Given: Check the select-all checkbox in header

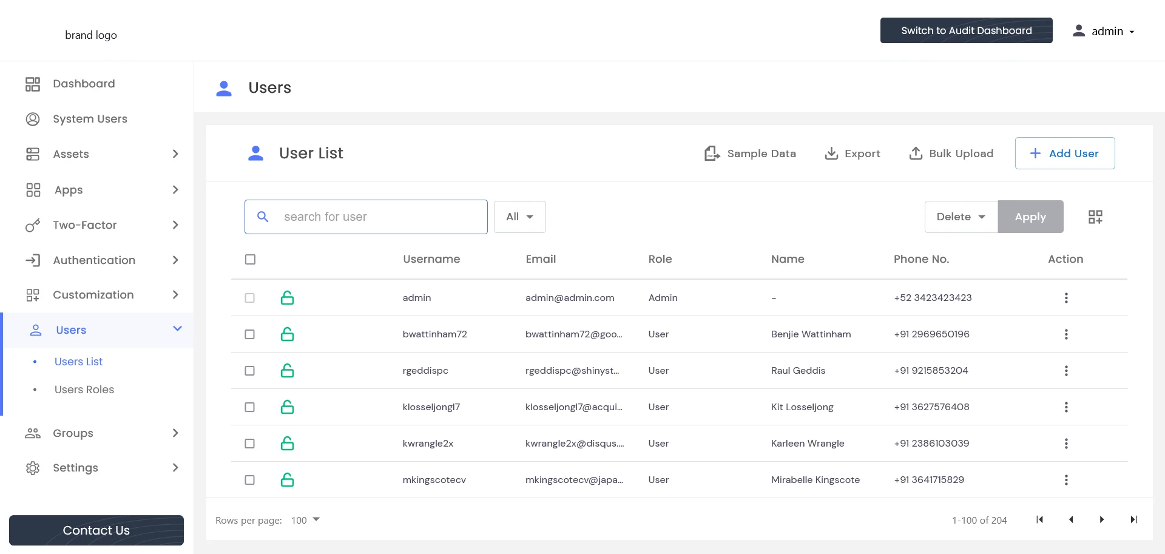Looking at the screenshot, I should (x=250, y=259).
